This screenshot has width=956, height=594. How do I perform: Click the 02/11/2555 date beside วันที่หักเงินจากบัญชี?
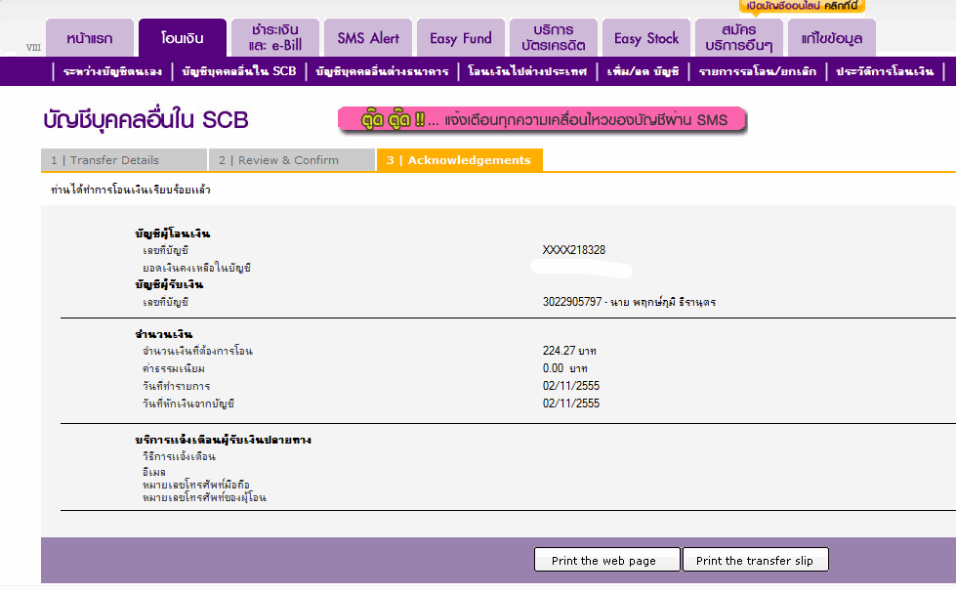(x=571, y=403)
